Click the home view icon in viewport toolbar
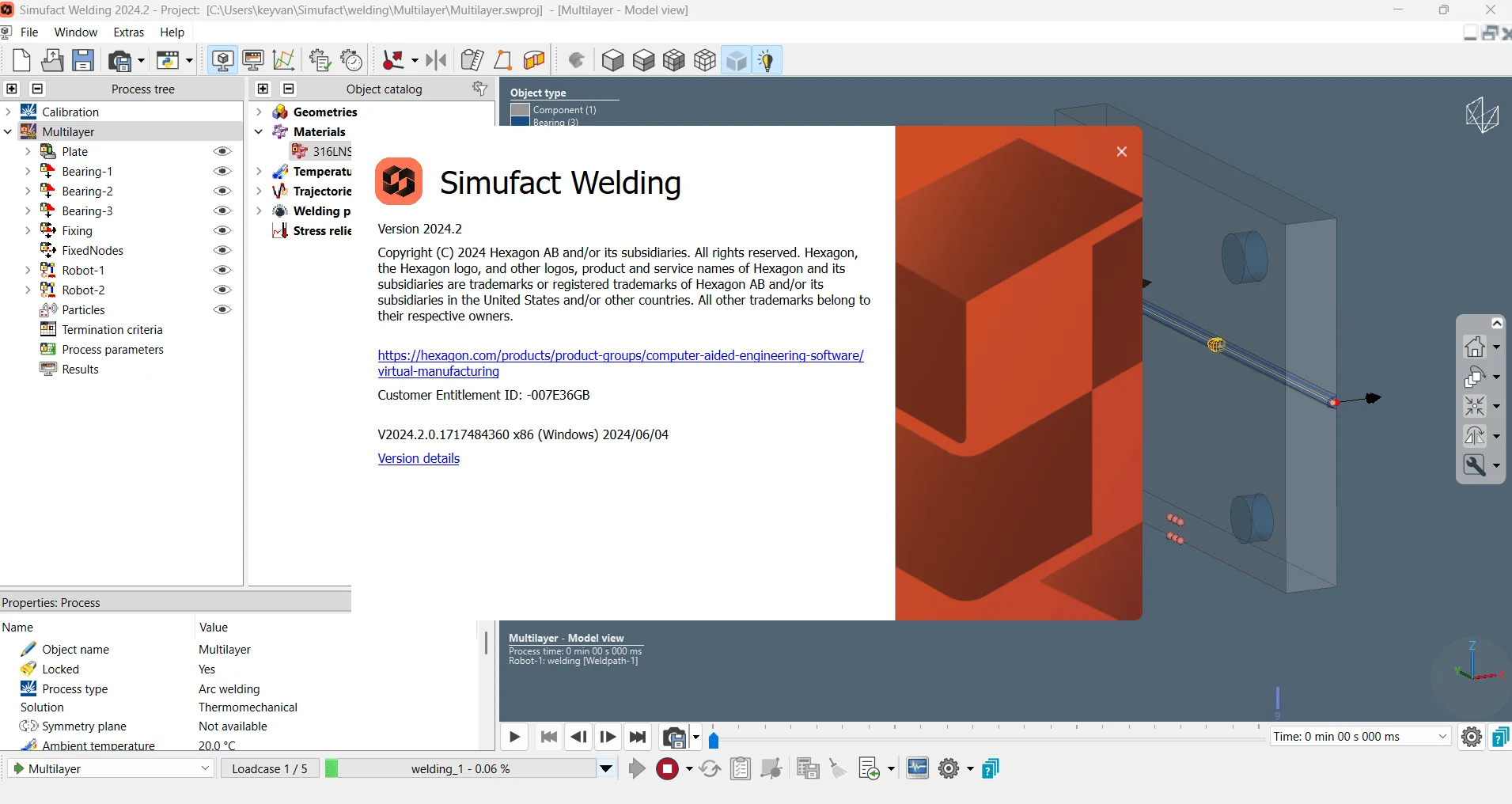This screenshot has width=1512, height=804. click(x=1475, y=347)
